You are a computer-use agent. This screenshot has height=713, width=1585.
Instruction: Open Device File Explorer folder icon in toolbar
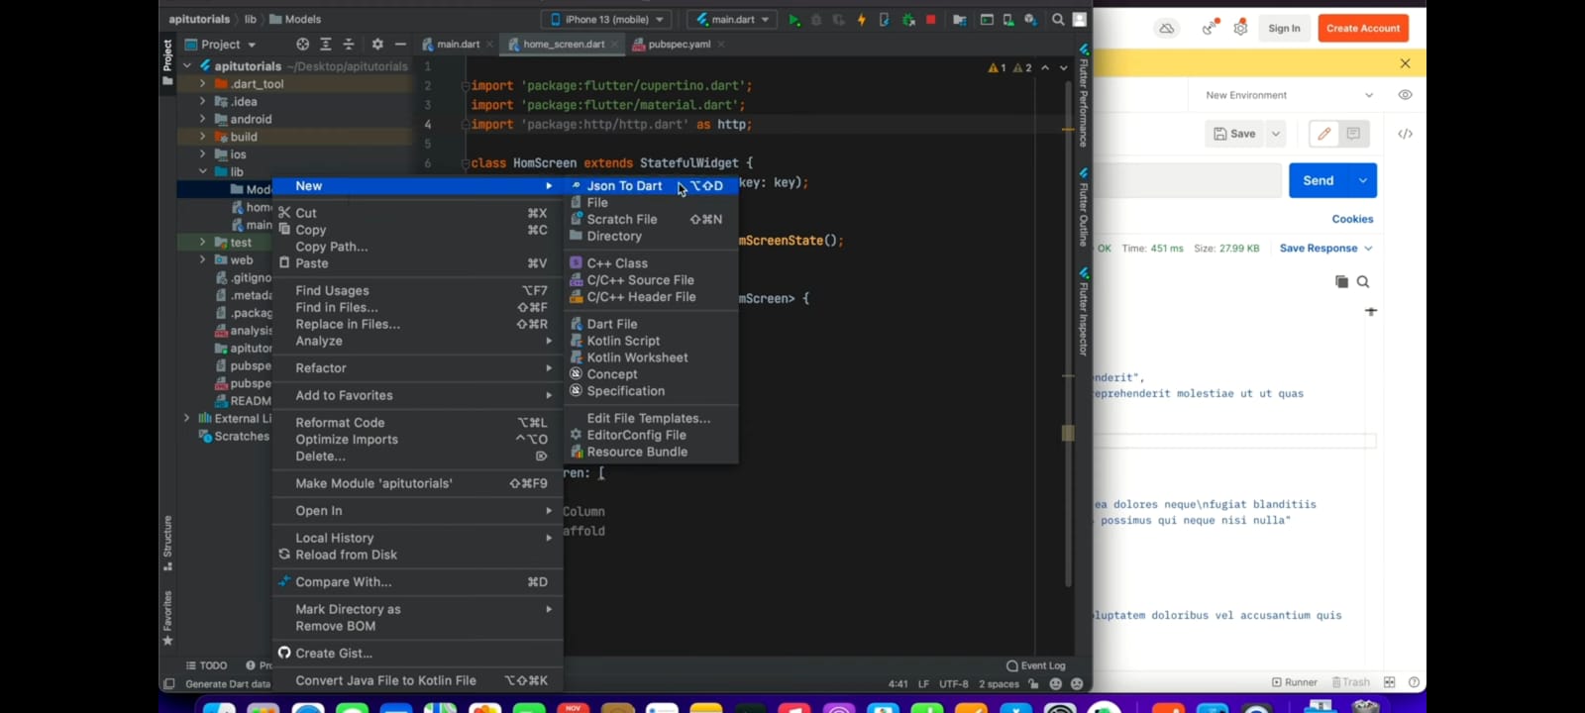(959, 19)
